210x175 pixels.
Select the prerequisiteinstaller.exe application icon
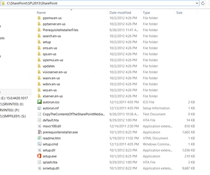pos(39,132)
